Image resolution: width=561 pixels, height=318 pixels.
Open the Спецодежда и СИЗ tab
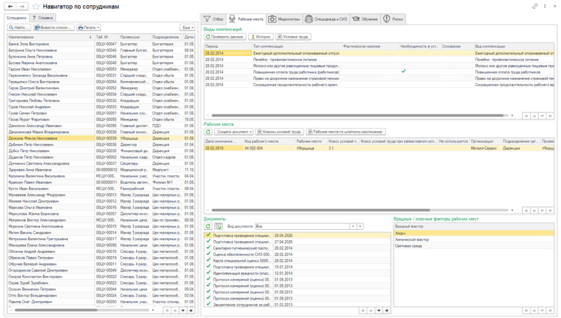click(326, 19)
